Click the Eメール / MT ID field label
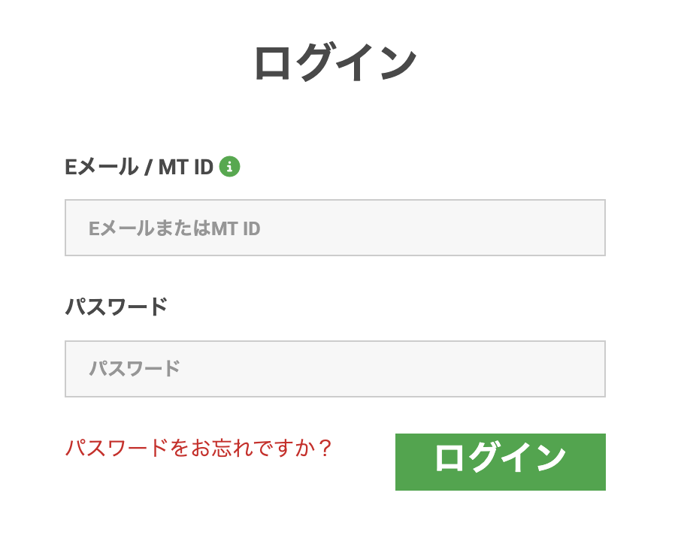Image resolution: width=678 pixels, height=547 pixels. tap(139, 168)
